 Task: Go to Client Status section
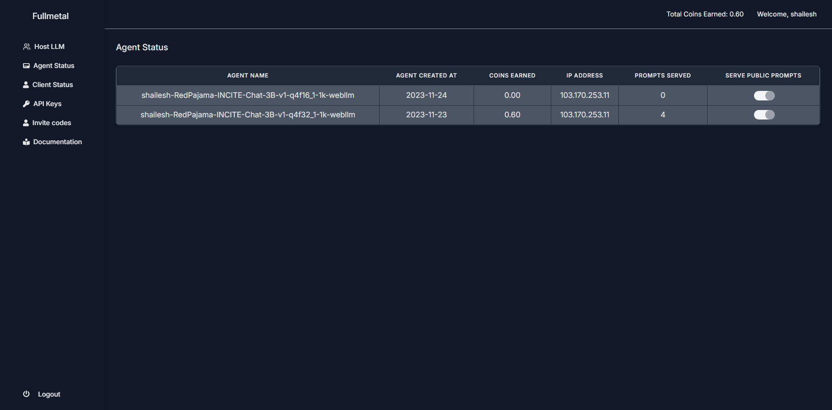(52, 85)
